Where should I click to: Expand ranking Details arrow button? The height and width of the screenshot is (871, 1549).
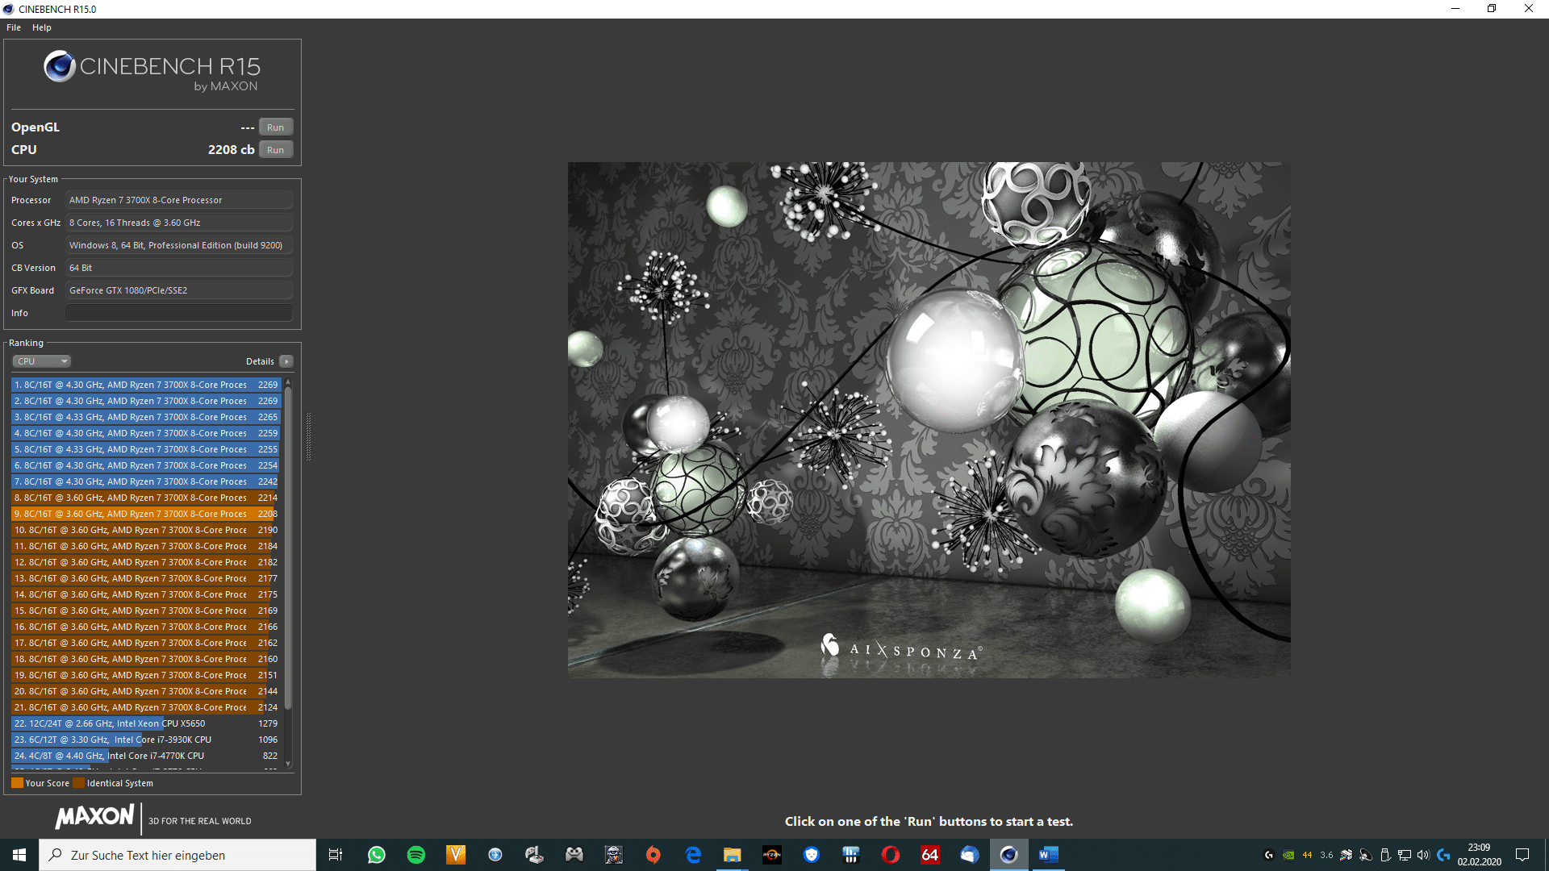point(286,361)
